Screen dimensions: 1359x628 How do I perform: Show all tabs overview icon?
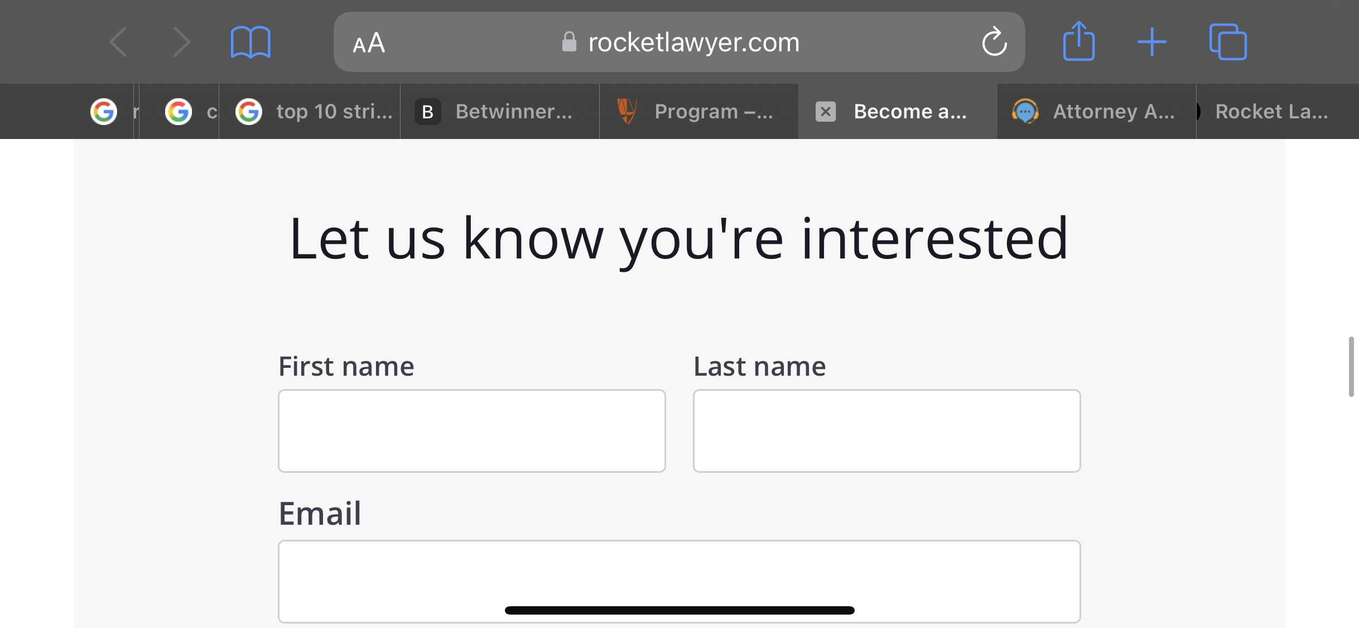click(x=1228, y=41)
